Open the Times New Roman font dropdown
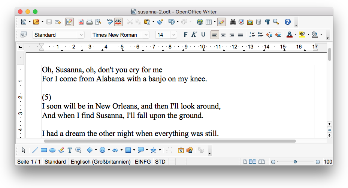The image size is (348, 188). 146,35
